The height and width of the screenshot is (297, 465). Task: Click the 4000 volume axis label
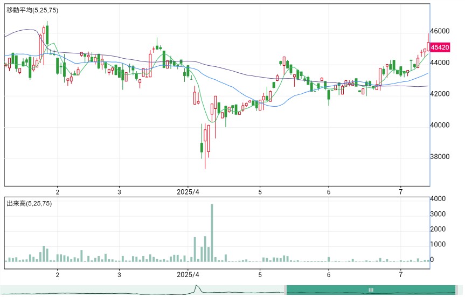pyautogui.click(x=438, y=199)
